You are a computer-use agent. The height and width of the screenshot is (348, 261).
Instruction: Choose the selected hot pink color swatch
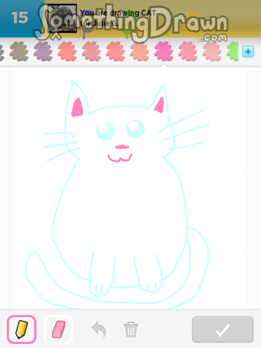[x=164, y=51]
